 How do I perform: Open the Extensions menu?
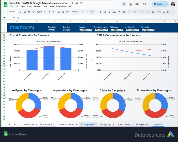tap(61, 6)
